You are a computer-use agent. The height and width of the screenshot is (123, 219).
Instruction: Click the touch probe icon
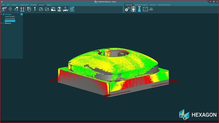click(x=35, y=9)
